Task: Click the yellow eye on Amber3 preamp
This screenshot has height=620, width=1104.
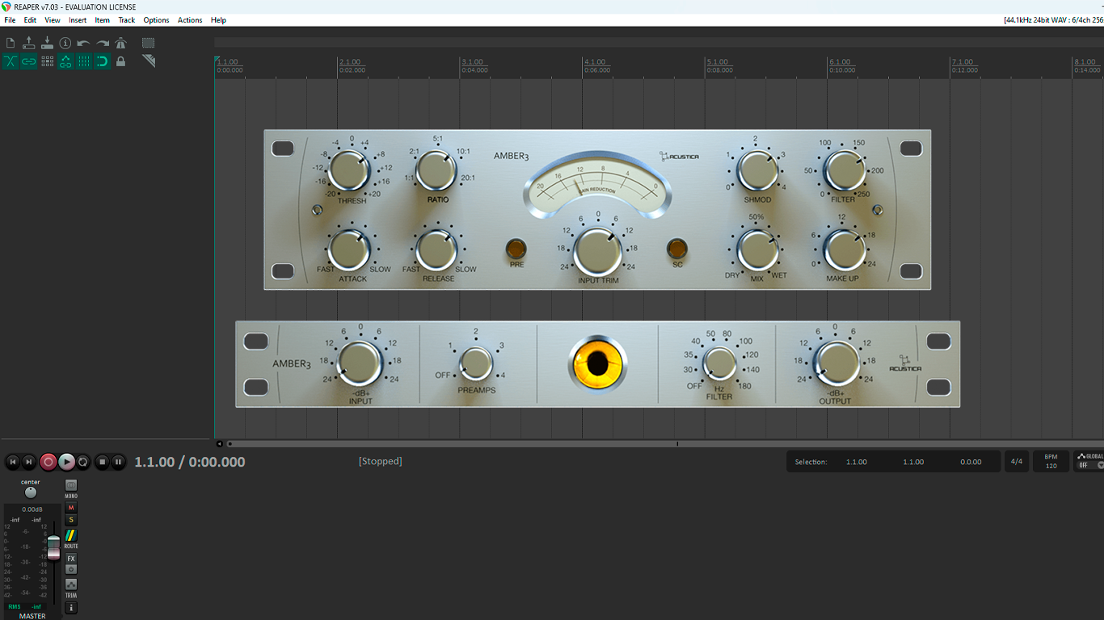Action: [598, 364]
